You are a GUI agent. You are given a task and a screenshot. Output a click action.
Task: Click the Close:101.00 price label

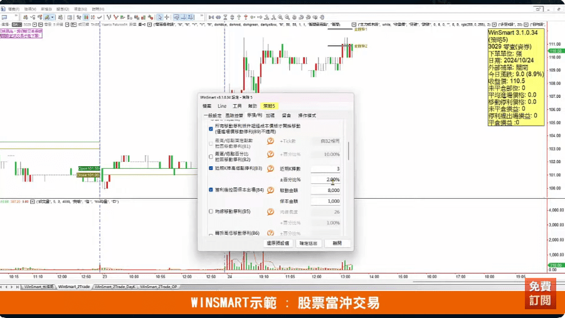point(88,175)
